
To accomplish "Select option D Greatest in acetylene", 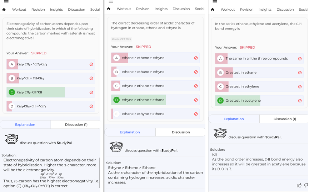I will tap(259, 101).
